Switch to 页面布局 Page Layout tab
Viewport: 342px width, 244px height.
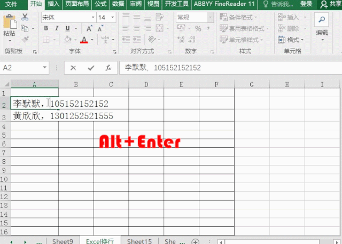tap(77, 4)
